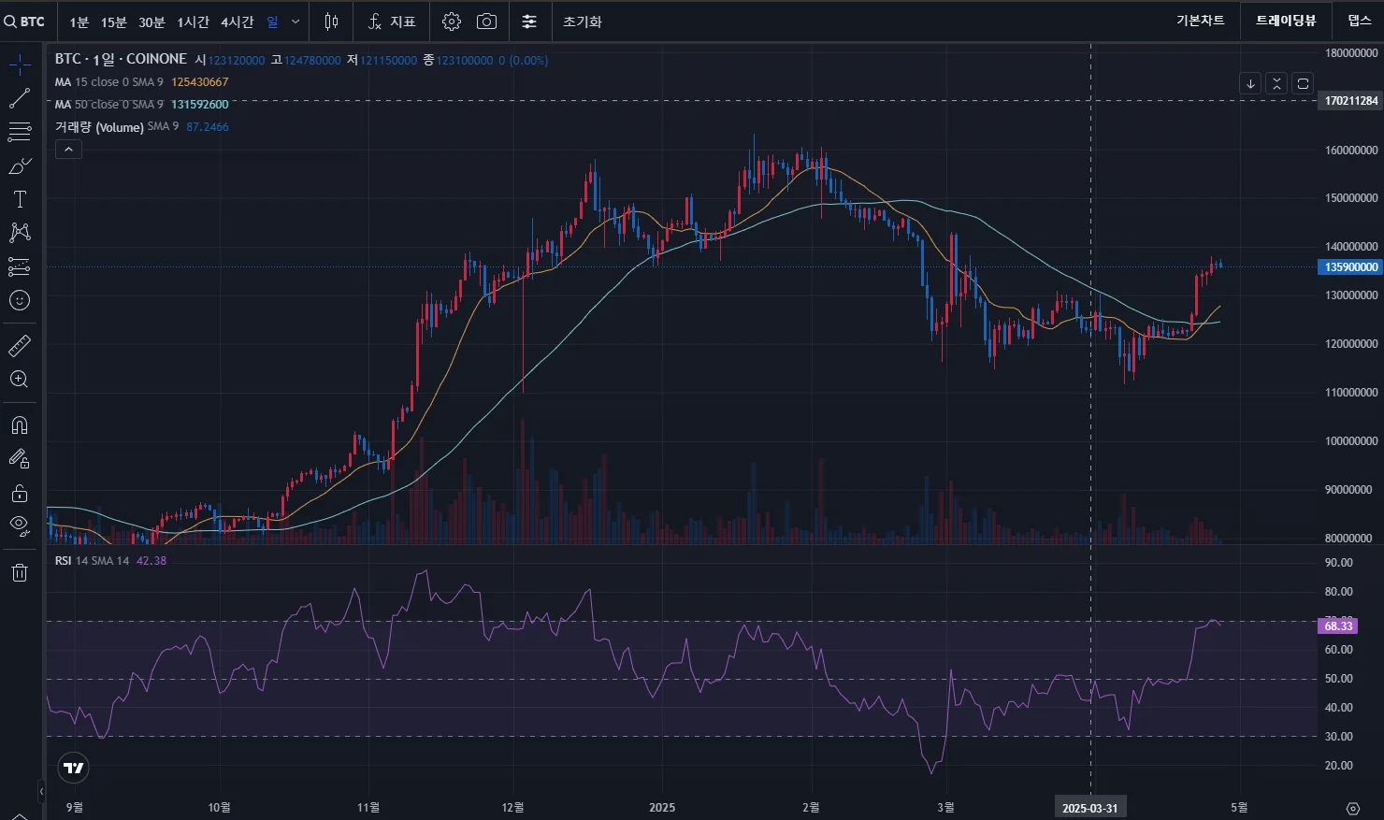Click the 초기화 reset button
This screenshot has width=1384, height=820.
click(x=583, y=22)
